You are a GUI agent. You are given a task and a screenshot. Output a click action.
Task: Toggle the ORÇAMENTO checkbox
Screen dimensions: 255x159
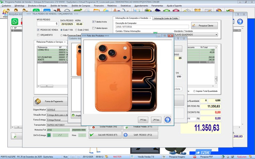point(38,35)
